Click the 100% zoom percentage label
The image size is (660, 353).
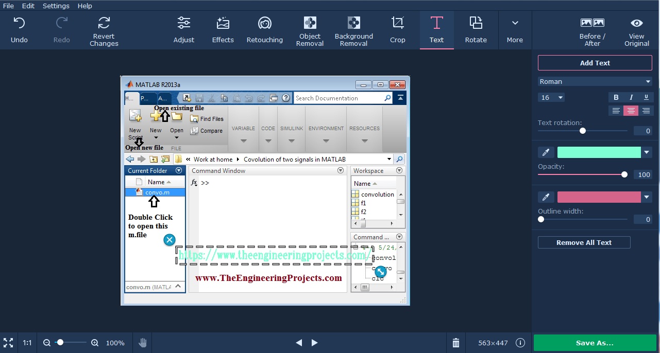[115, 343]
